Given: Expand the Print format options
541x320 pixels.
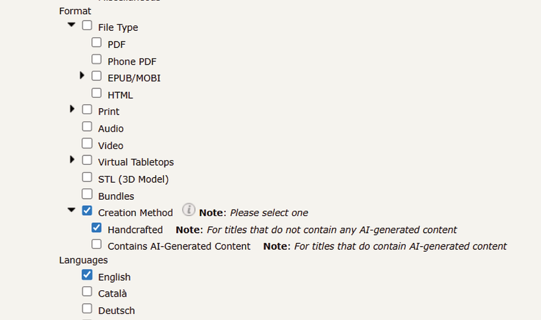Looking at the screenshot, I should [x=72, y=109].
